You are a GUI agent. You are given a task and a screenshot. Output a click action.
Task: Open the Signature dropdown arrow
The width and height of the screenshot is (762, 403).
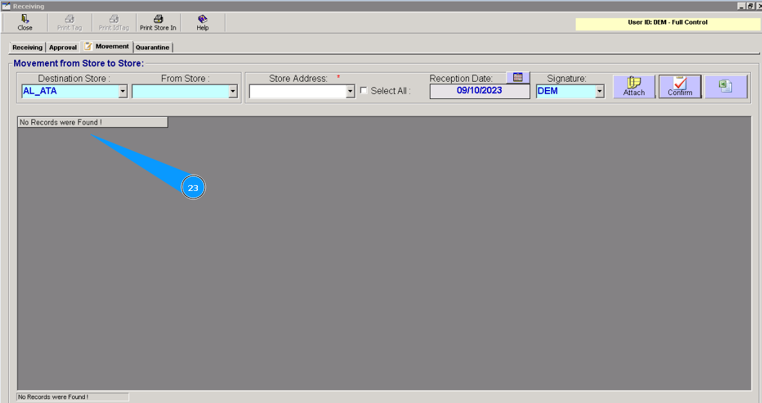[x=599, y=91]
